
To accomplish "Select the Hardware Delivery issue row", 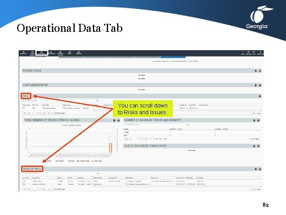I will coord(142,184).
